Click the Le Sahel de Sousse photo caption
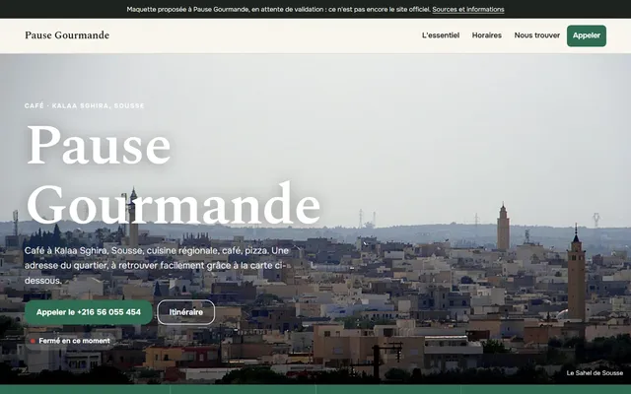Viewport: 631px width, 394px height. click(x=595, y=372)
